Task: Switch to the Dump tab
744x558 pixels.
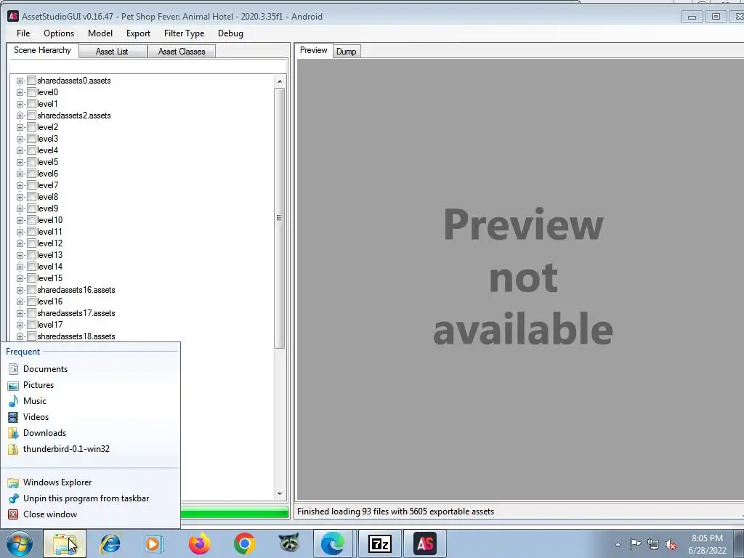Action: (x=347, y=52)
